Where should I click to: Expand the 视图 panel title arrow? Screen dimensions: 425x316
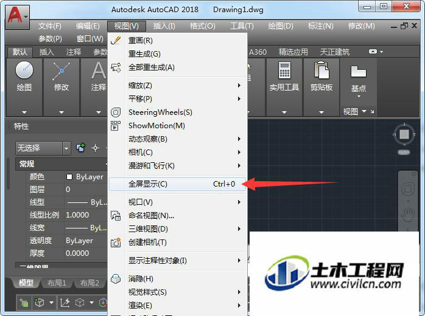click(364, 111)
